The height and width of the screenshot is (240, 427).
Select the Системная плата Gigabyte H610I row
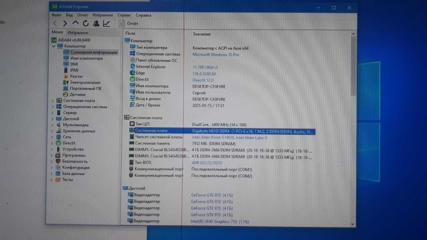[222, 131]
